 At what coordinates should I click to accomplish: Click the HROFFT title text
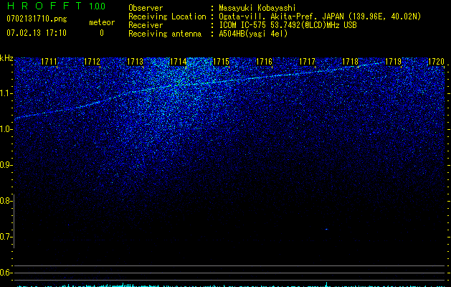pos(44,6)
